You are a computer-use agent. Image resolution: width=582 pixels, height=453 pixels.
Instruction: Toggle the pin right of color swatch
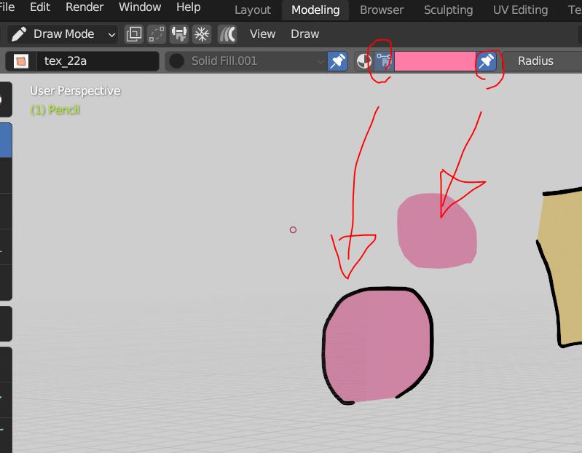(x=486, y=61)
